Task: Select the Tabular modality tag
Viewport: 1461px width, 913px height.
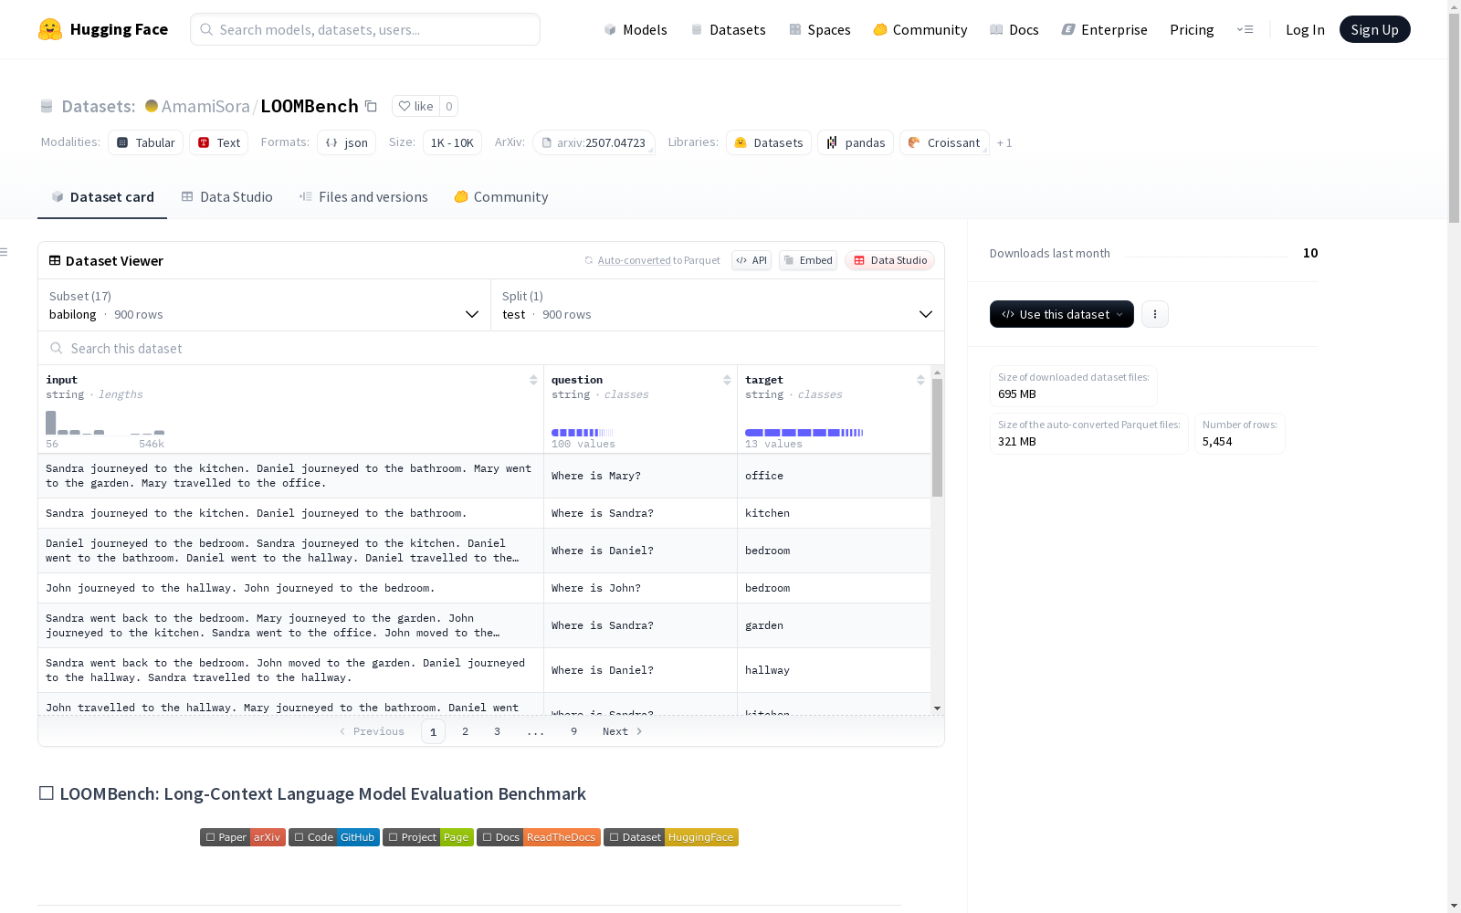Action: point(146,142)
